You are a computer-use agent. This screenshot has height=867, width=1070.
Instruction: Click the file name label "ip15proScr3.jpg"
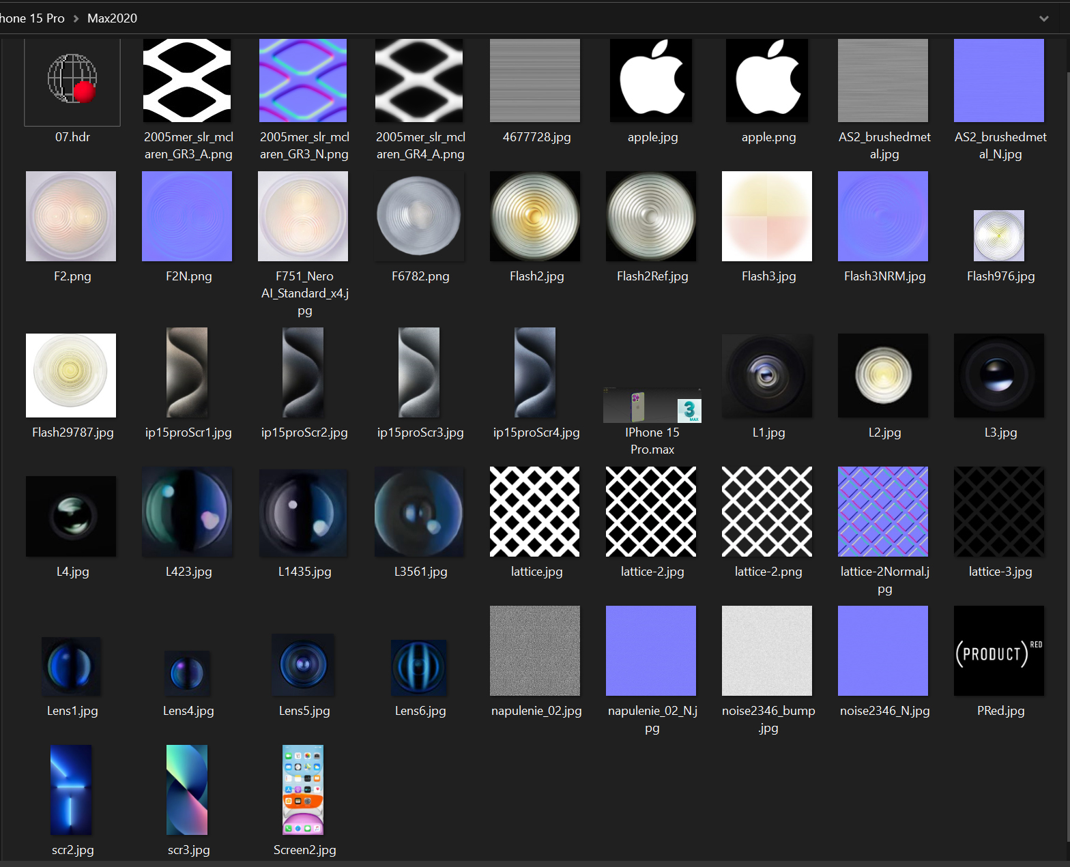click(420, 432)
